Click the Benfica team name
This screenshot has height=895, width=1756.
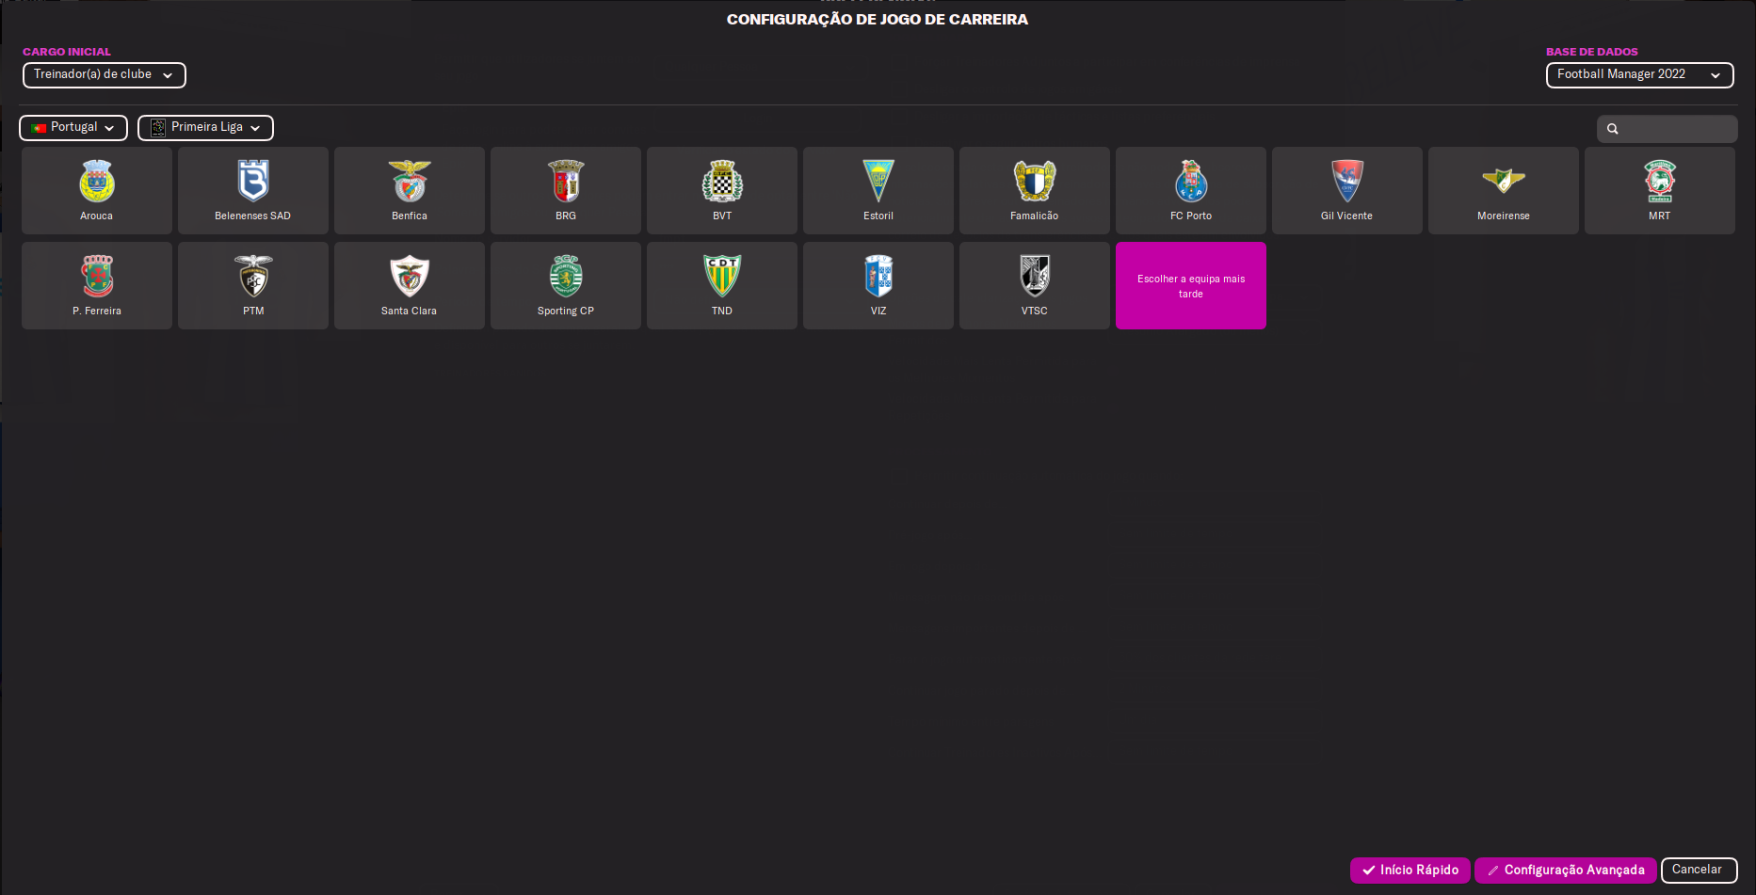(x=410, y=216)
